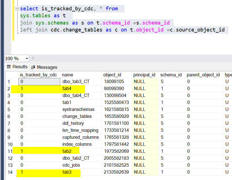Select row header number 14
This screenshot has height=180, width=232.
coord(12,172)
